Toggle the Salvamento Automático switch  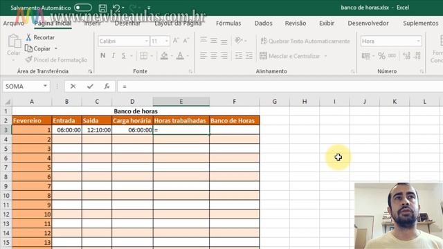(x=83, y=8)
